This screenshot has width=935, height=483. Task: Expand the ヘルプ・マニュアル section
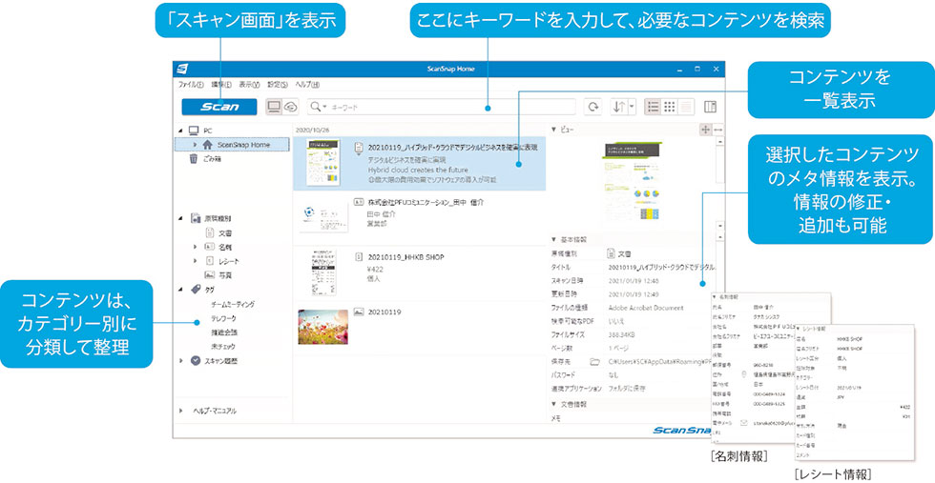click(x=180, y=411)
